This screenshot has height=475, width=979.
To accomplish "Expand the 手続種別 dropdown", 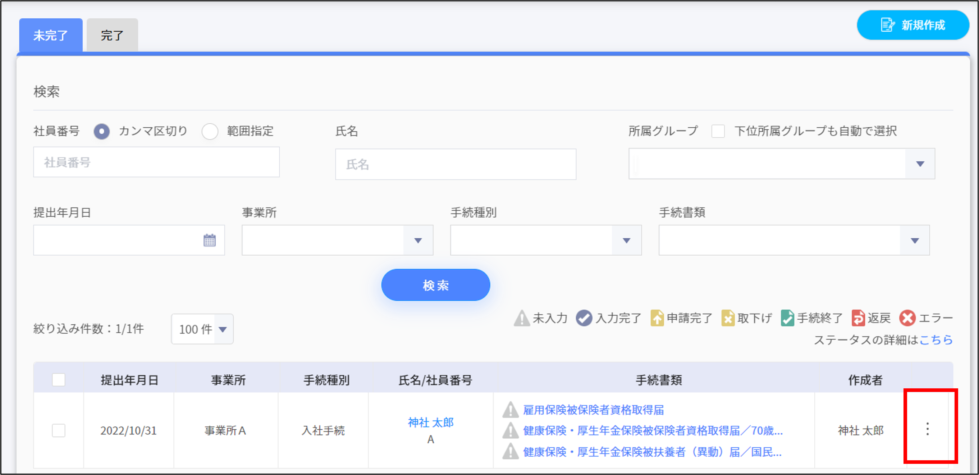I will point(626,240).
